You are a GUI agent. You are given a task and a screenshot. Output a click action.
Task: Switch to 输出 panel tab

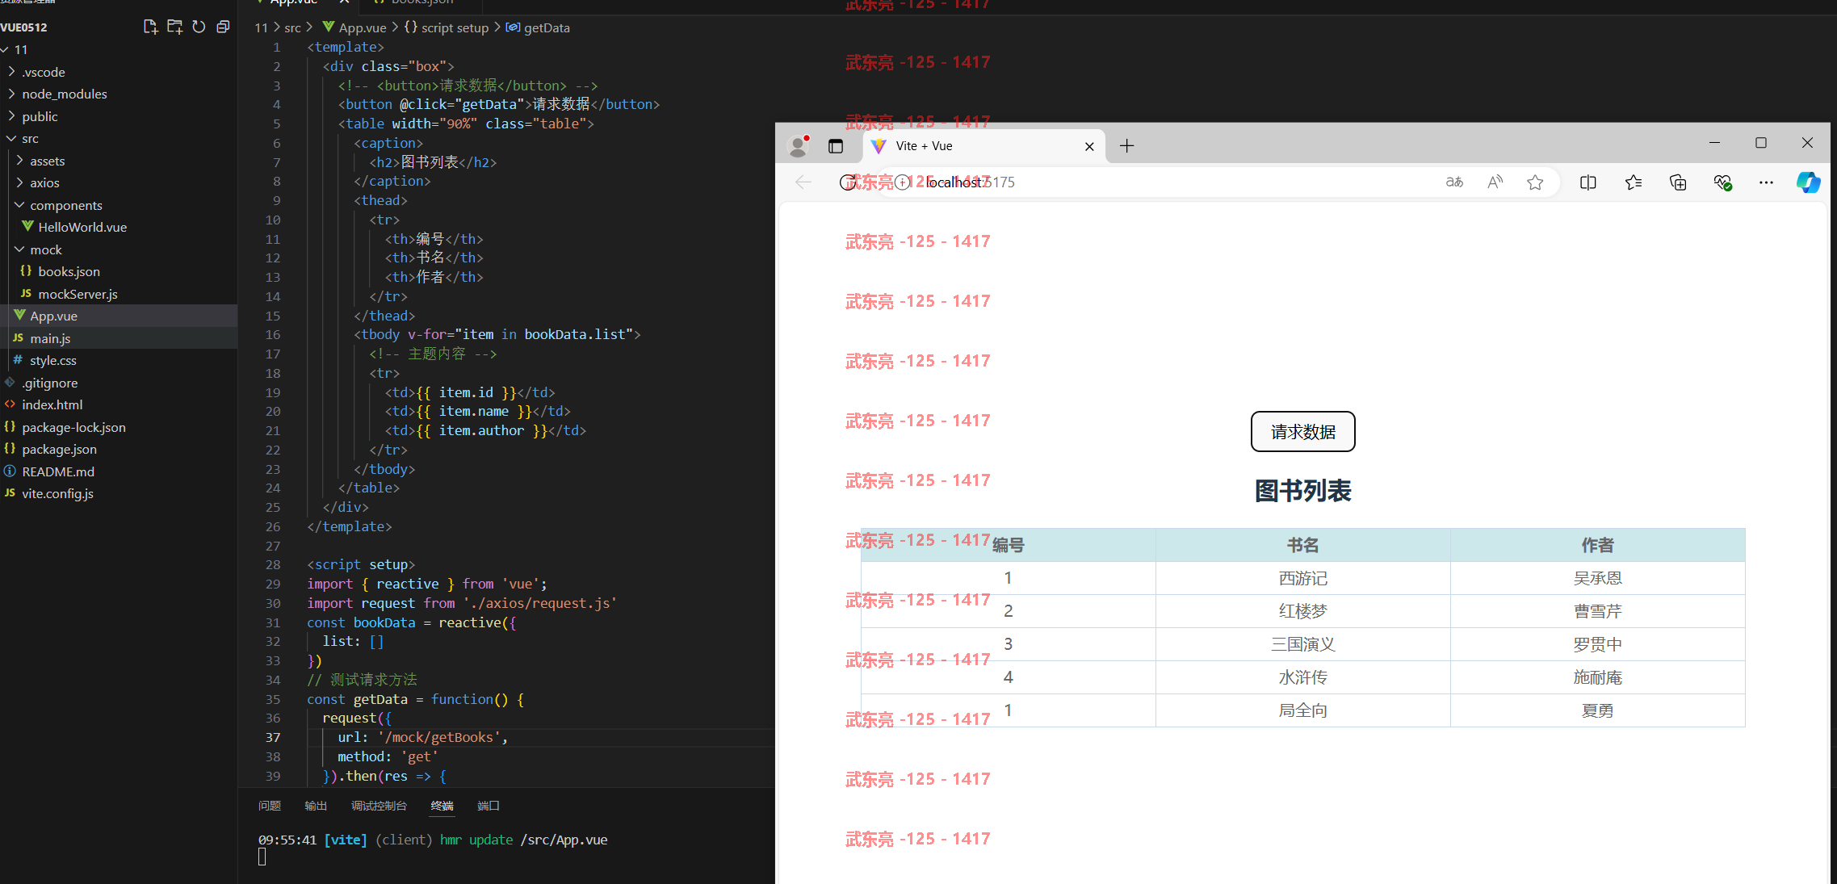316,806
